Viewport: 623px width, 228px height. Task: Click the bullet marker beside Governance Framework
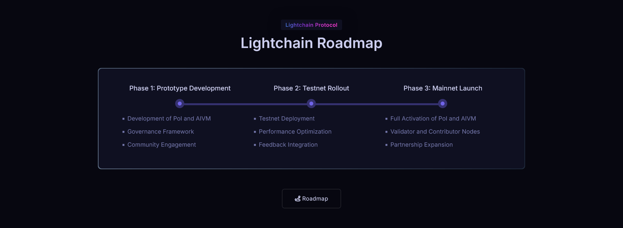click(x=123, y=132)
